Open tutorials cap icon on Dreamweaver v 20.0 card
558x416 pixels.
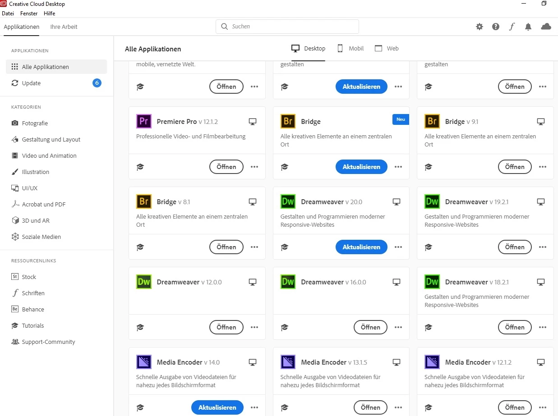coord(284,247)
